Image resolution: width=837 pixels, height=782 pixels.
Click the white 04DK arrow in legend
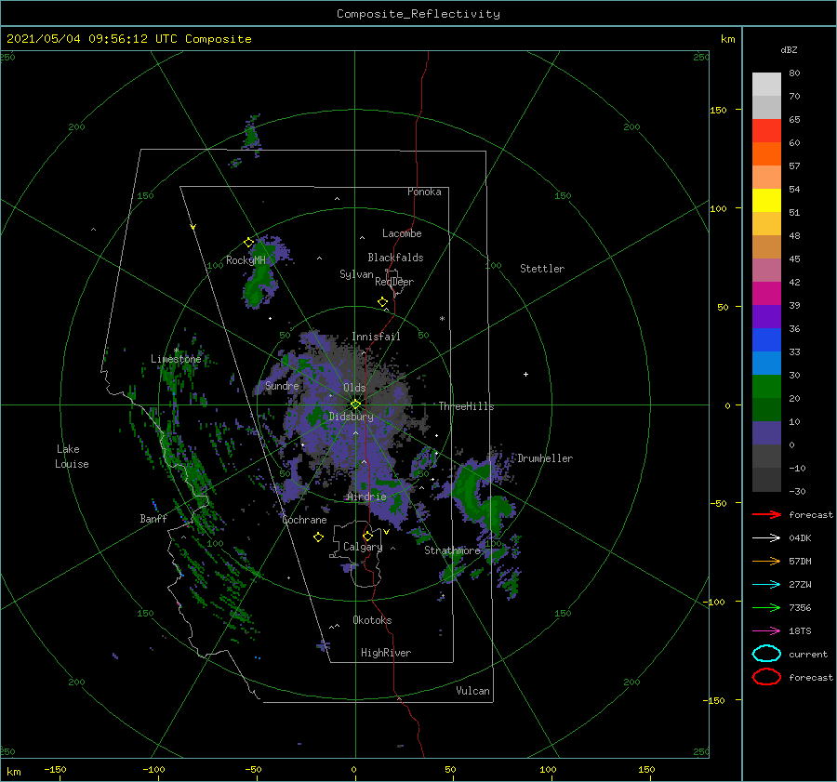(766, 538)
